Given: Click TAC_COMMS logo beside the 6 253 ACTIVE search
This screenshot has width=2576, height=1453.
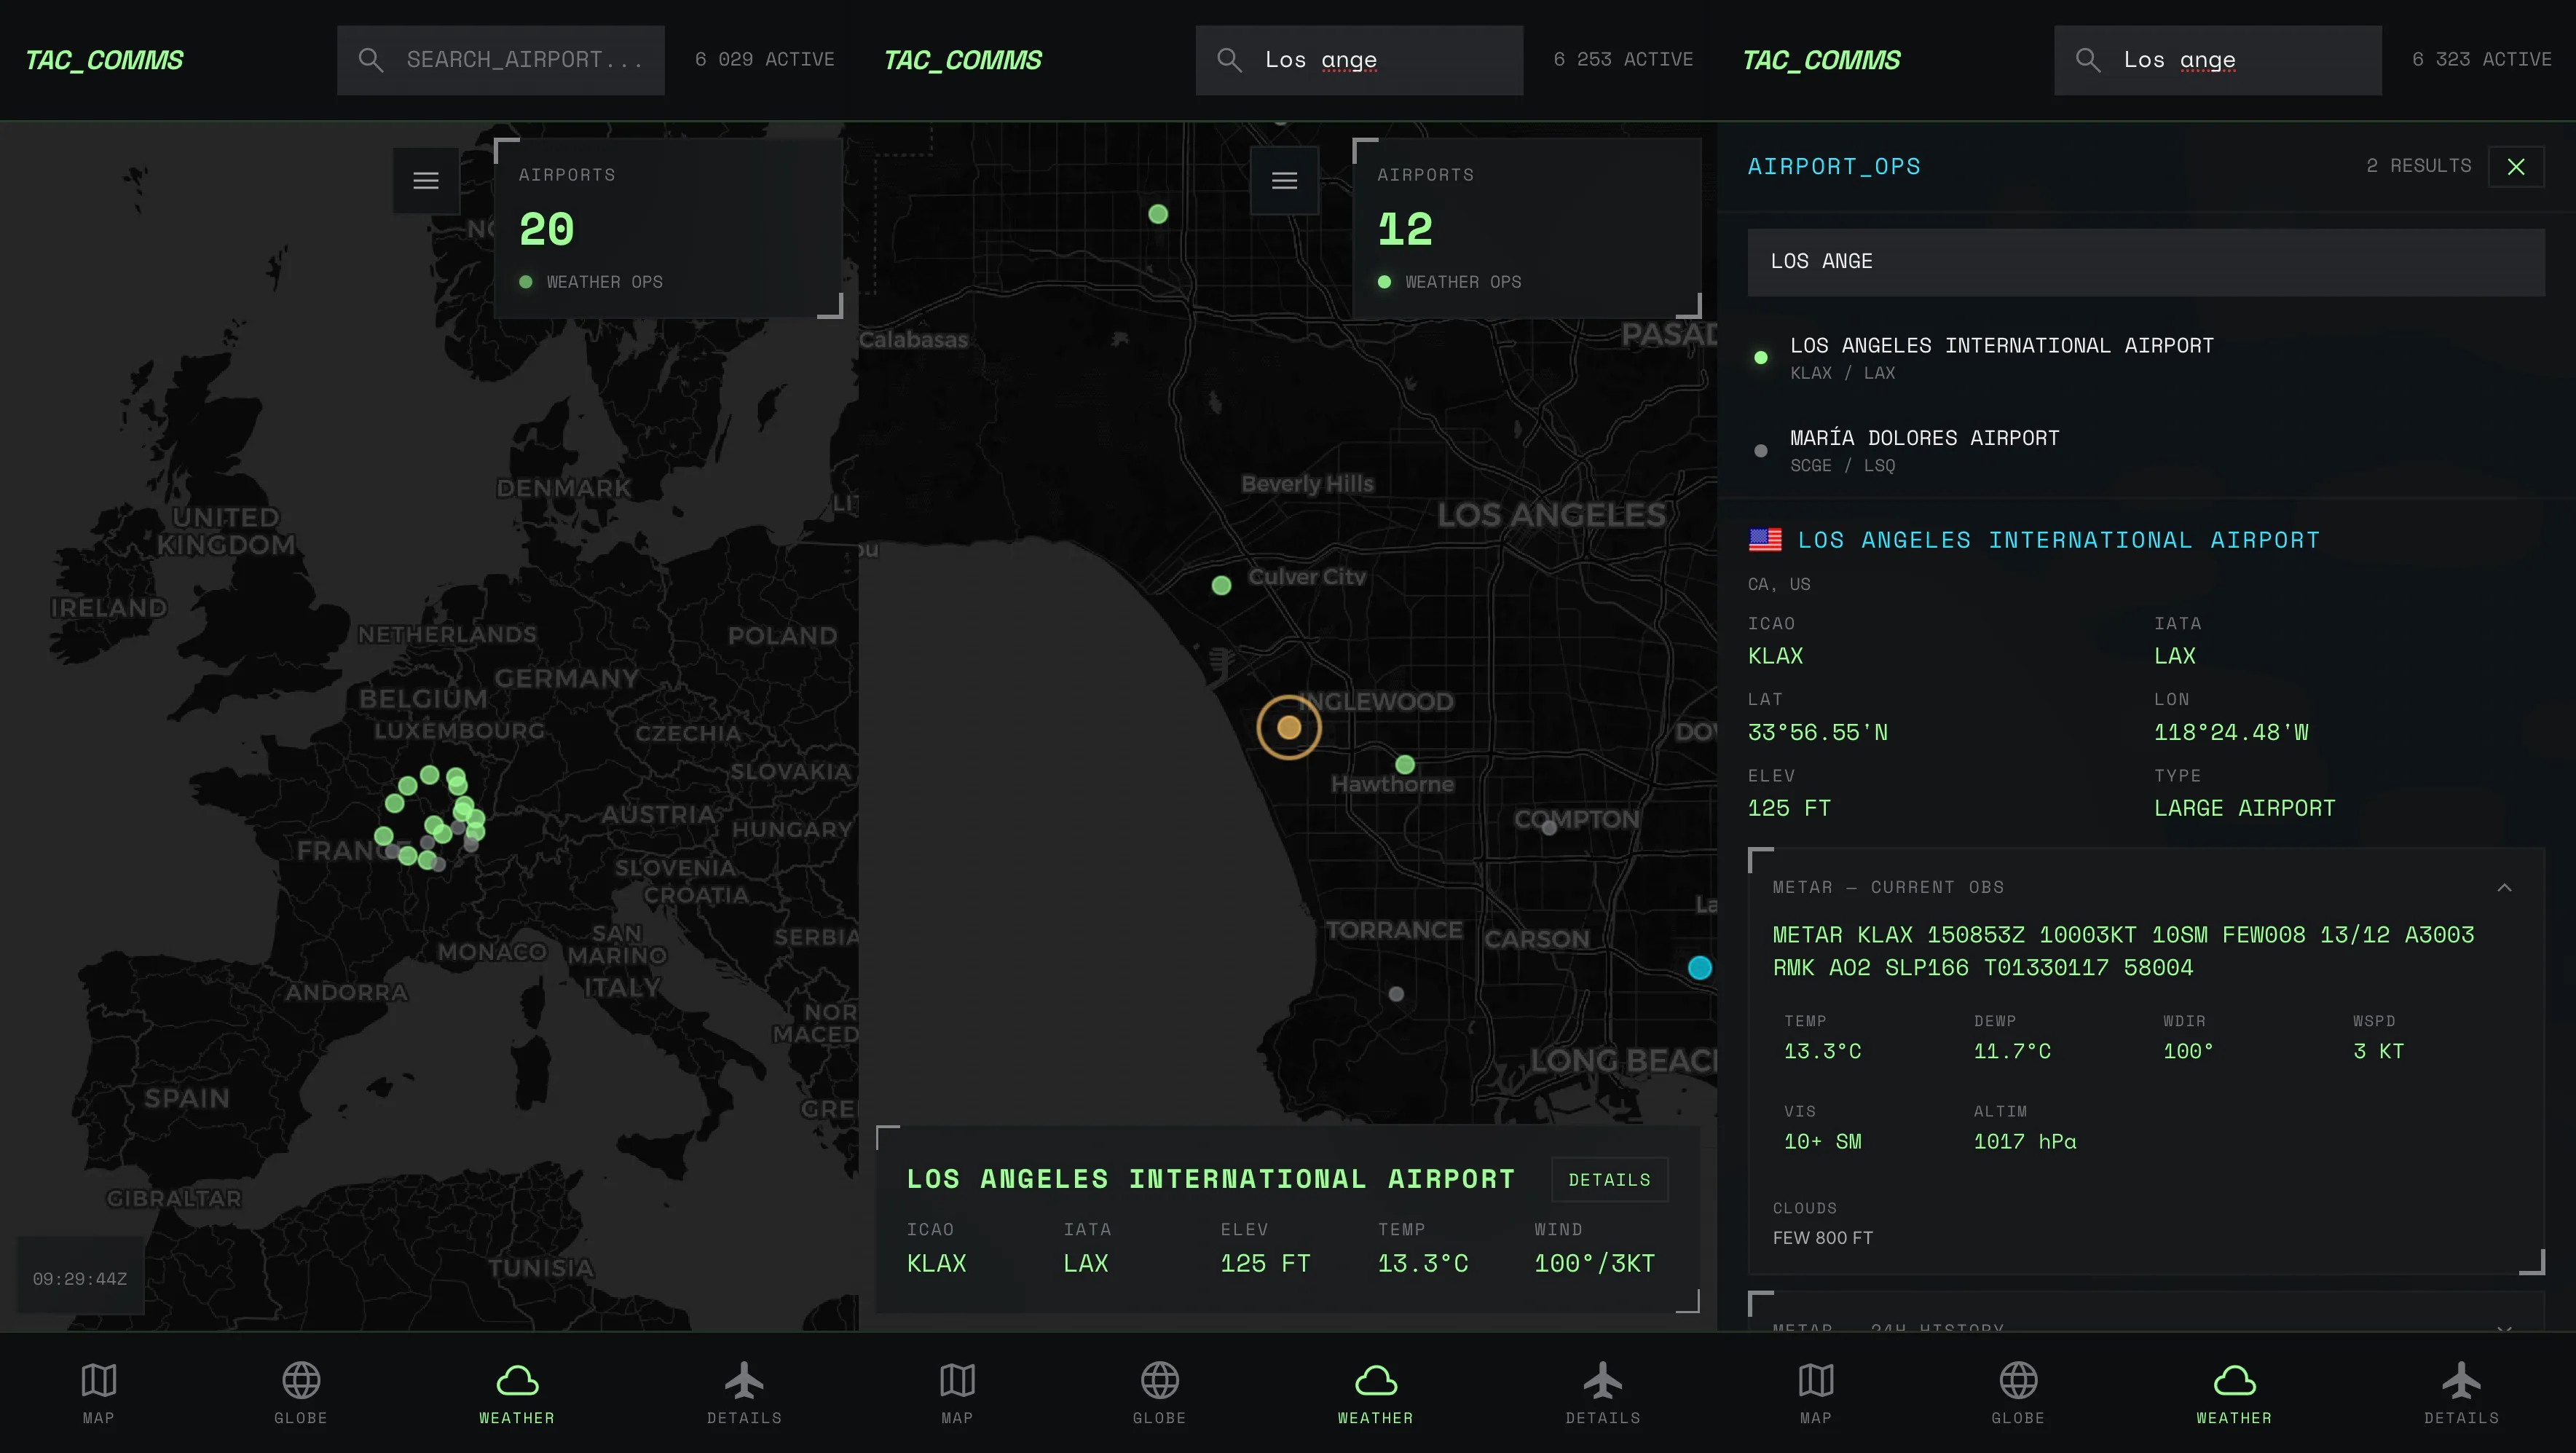Looking at the screenshot, I should (x=963, y=60).
